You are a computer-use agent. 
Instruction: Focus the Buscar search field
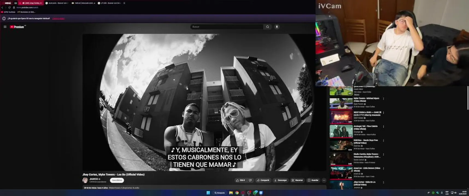[227, 27]
